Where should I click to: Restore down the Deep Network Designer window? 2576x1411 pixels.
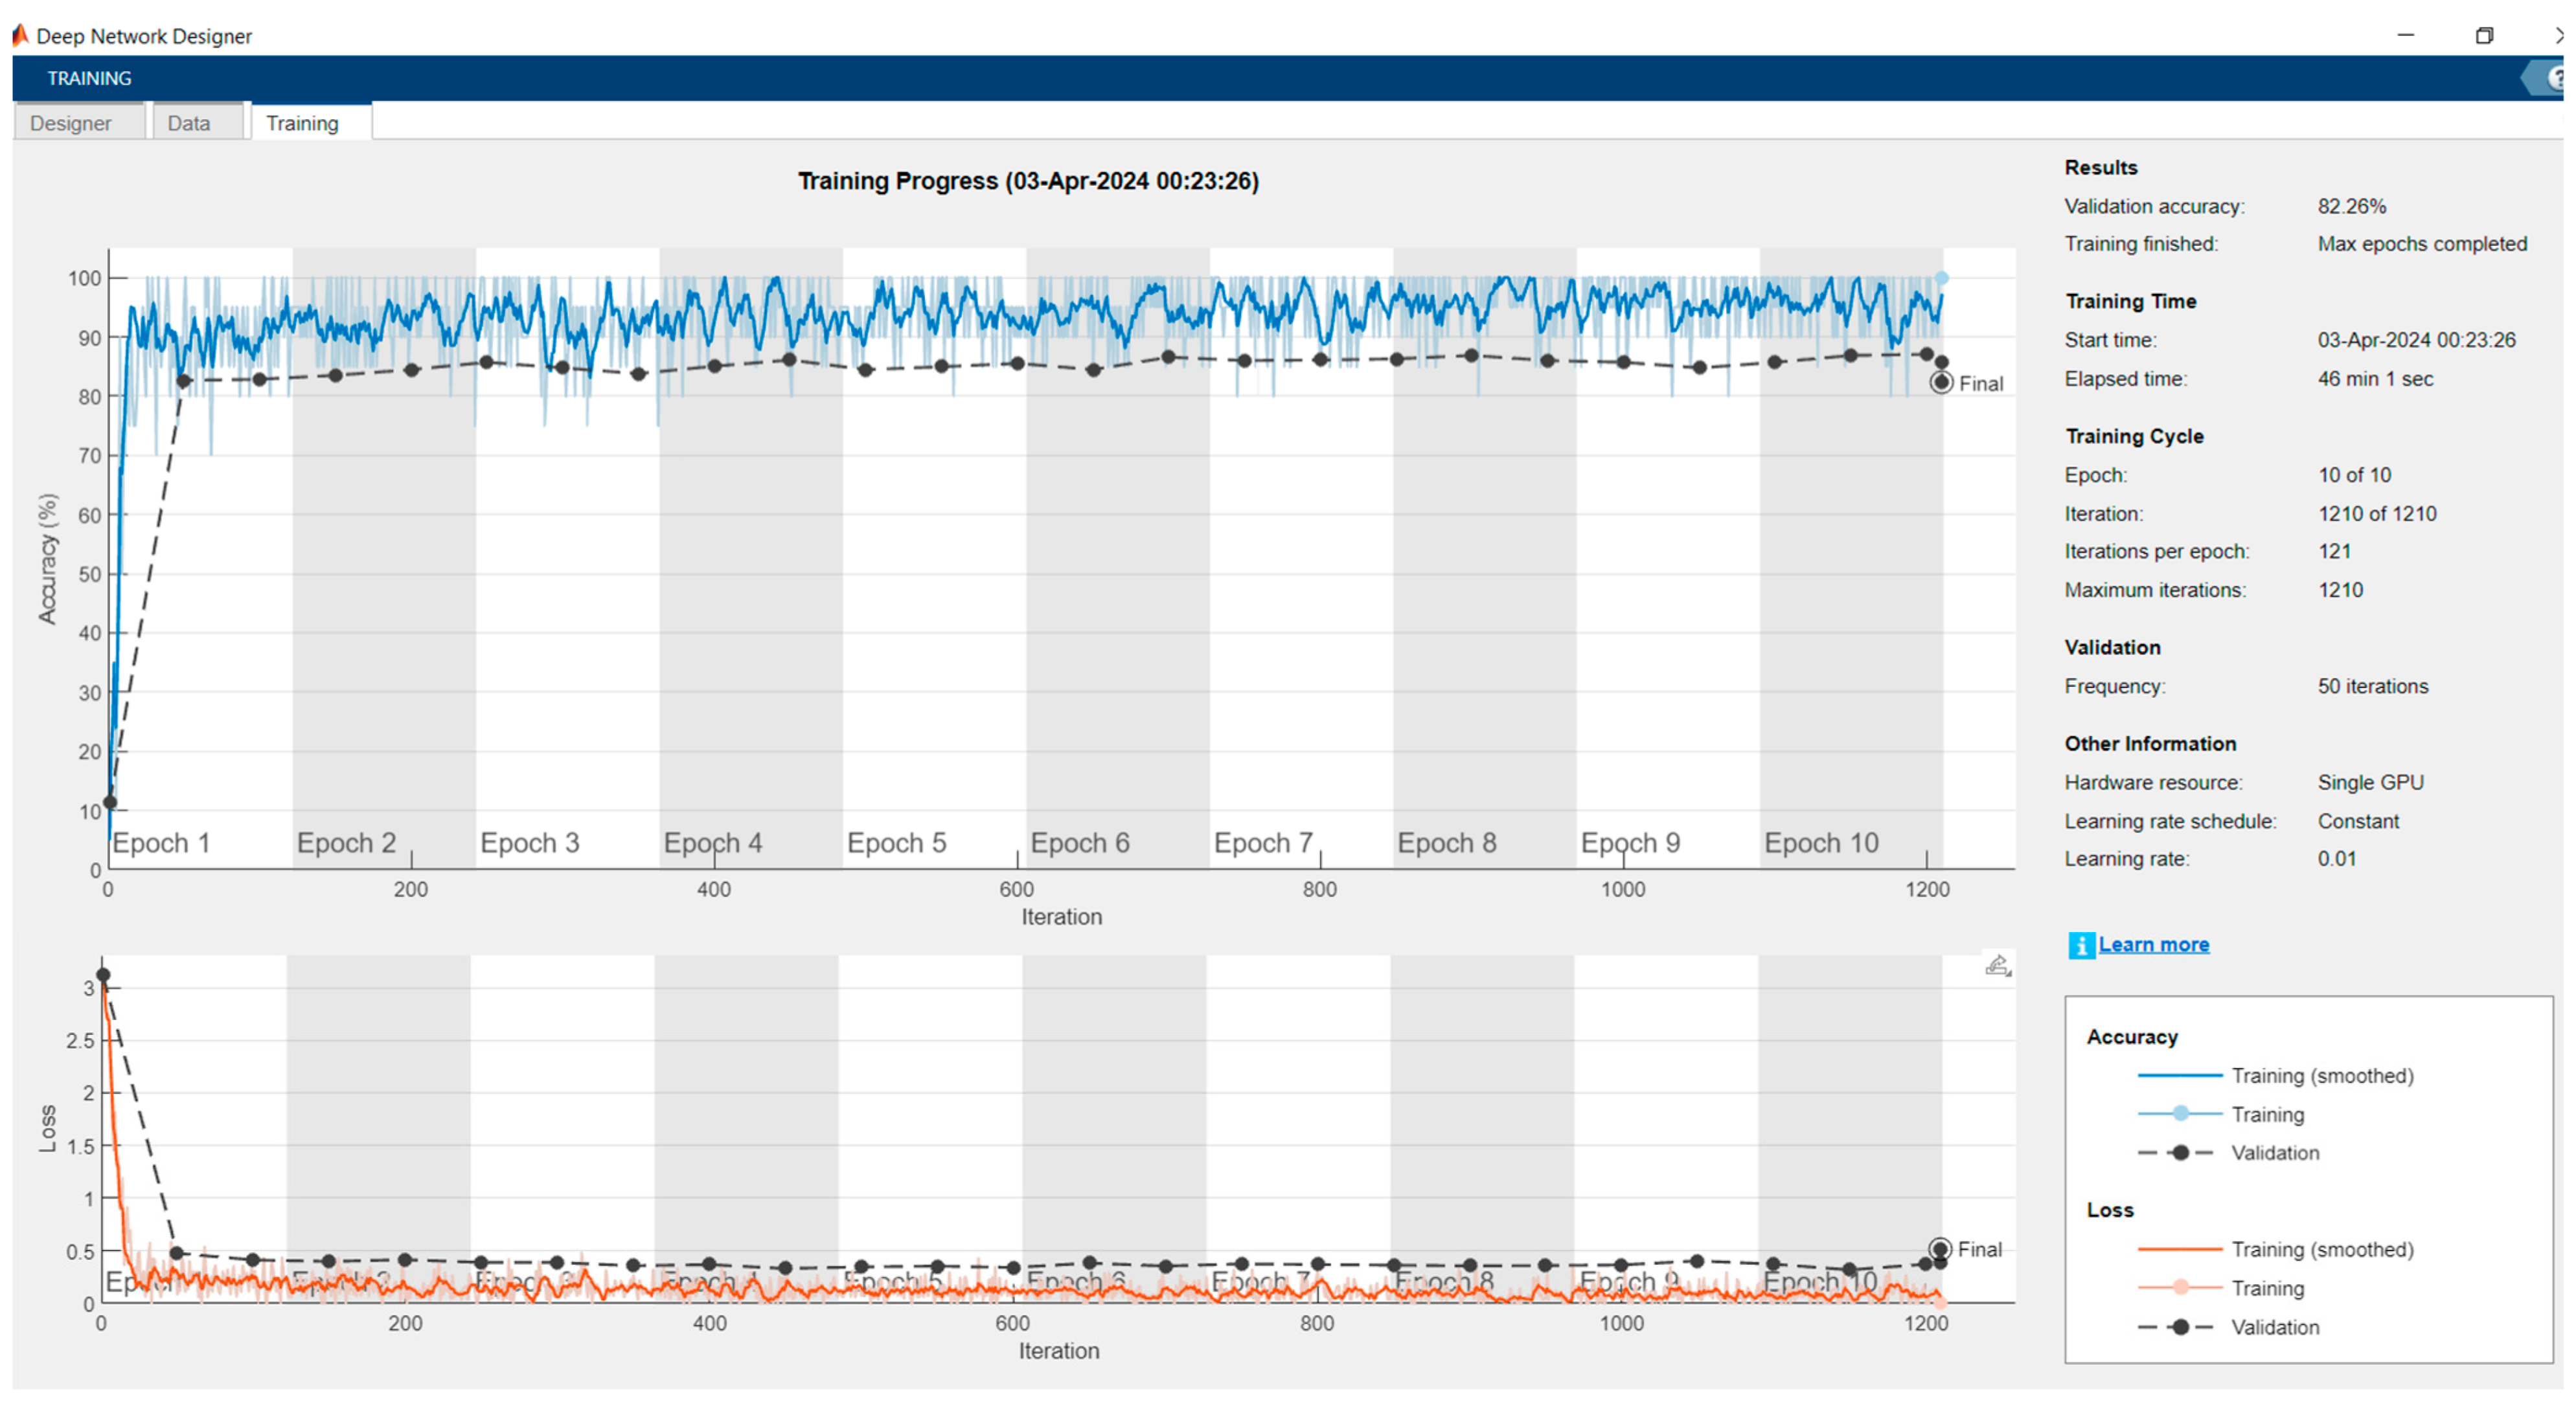click(2484, 36)
